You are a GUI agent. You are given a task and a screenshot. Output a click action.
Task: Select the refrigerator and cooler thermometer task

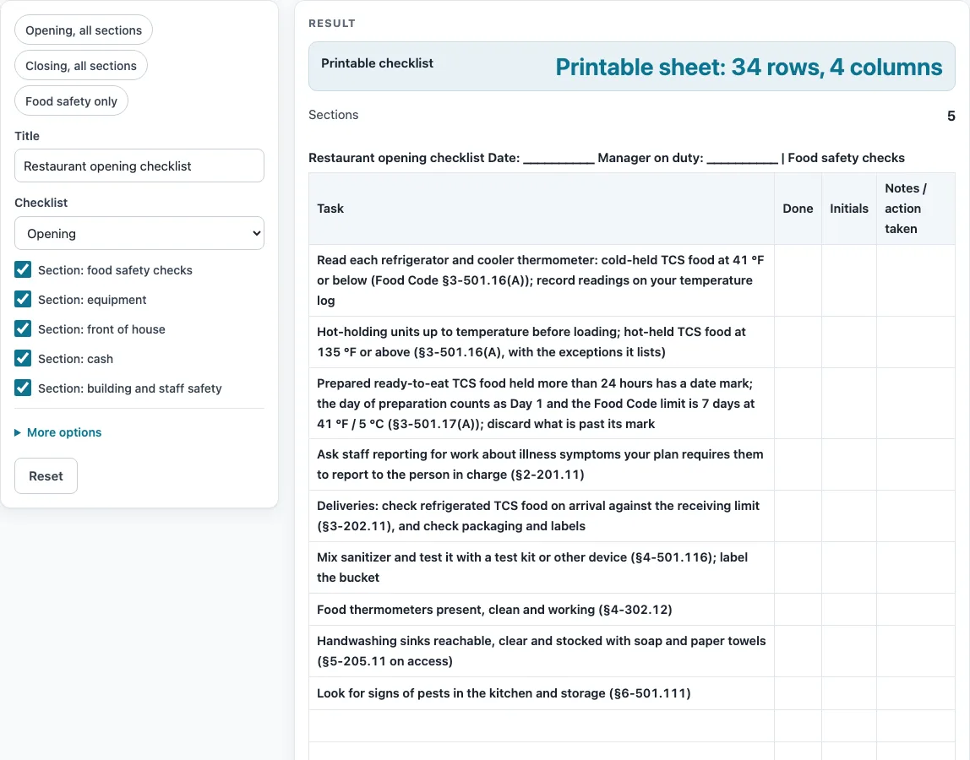(x=542, y=280)
